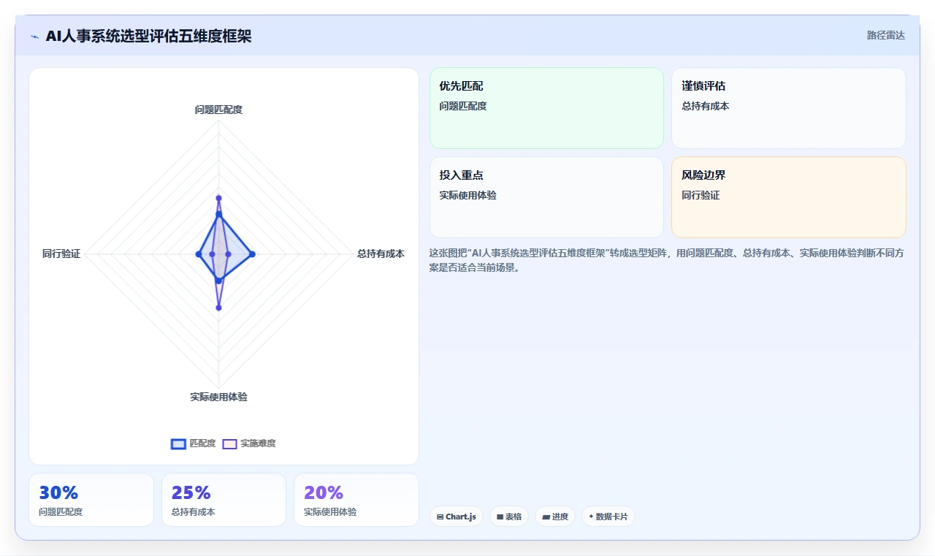Viewport: 935px width, 556px height.
Task: Click purple 实施难度 point on 实际使用体验 axis
Action: (218, 308)
